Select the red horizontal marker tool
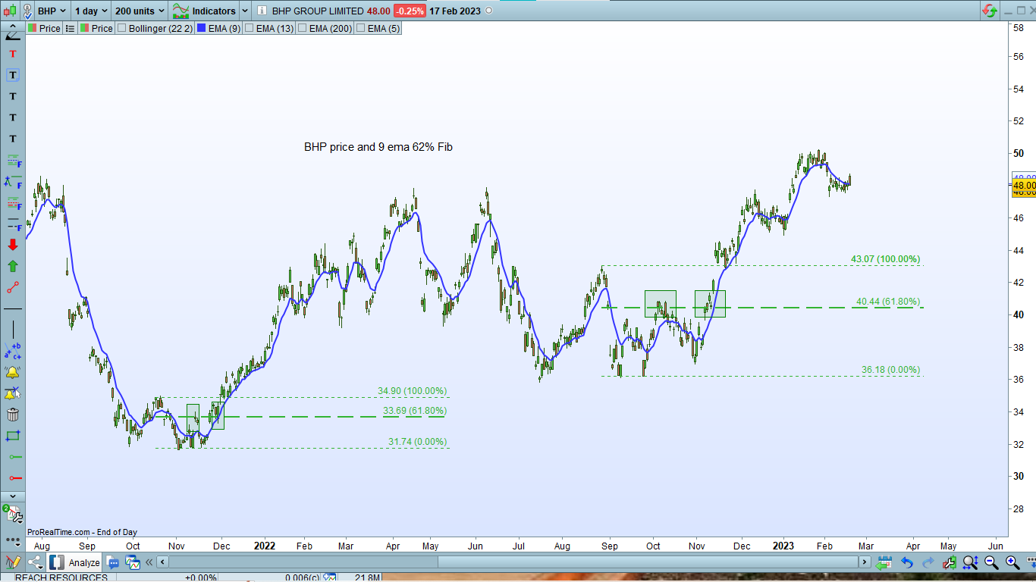 pyautogui.click(x=14, y=478)
